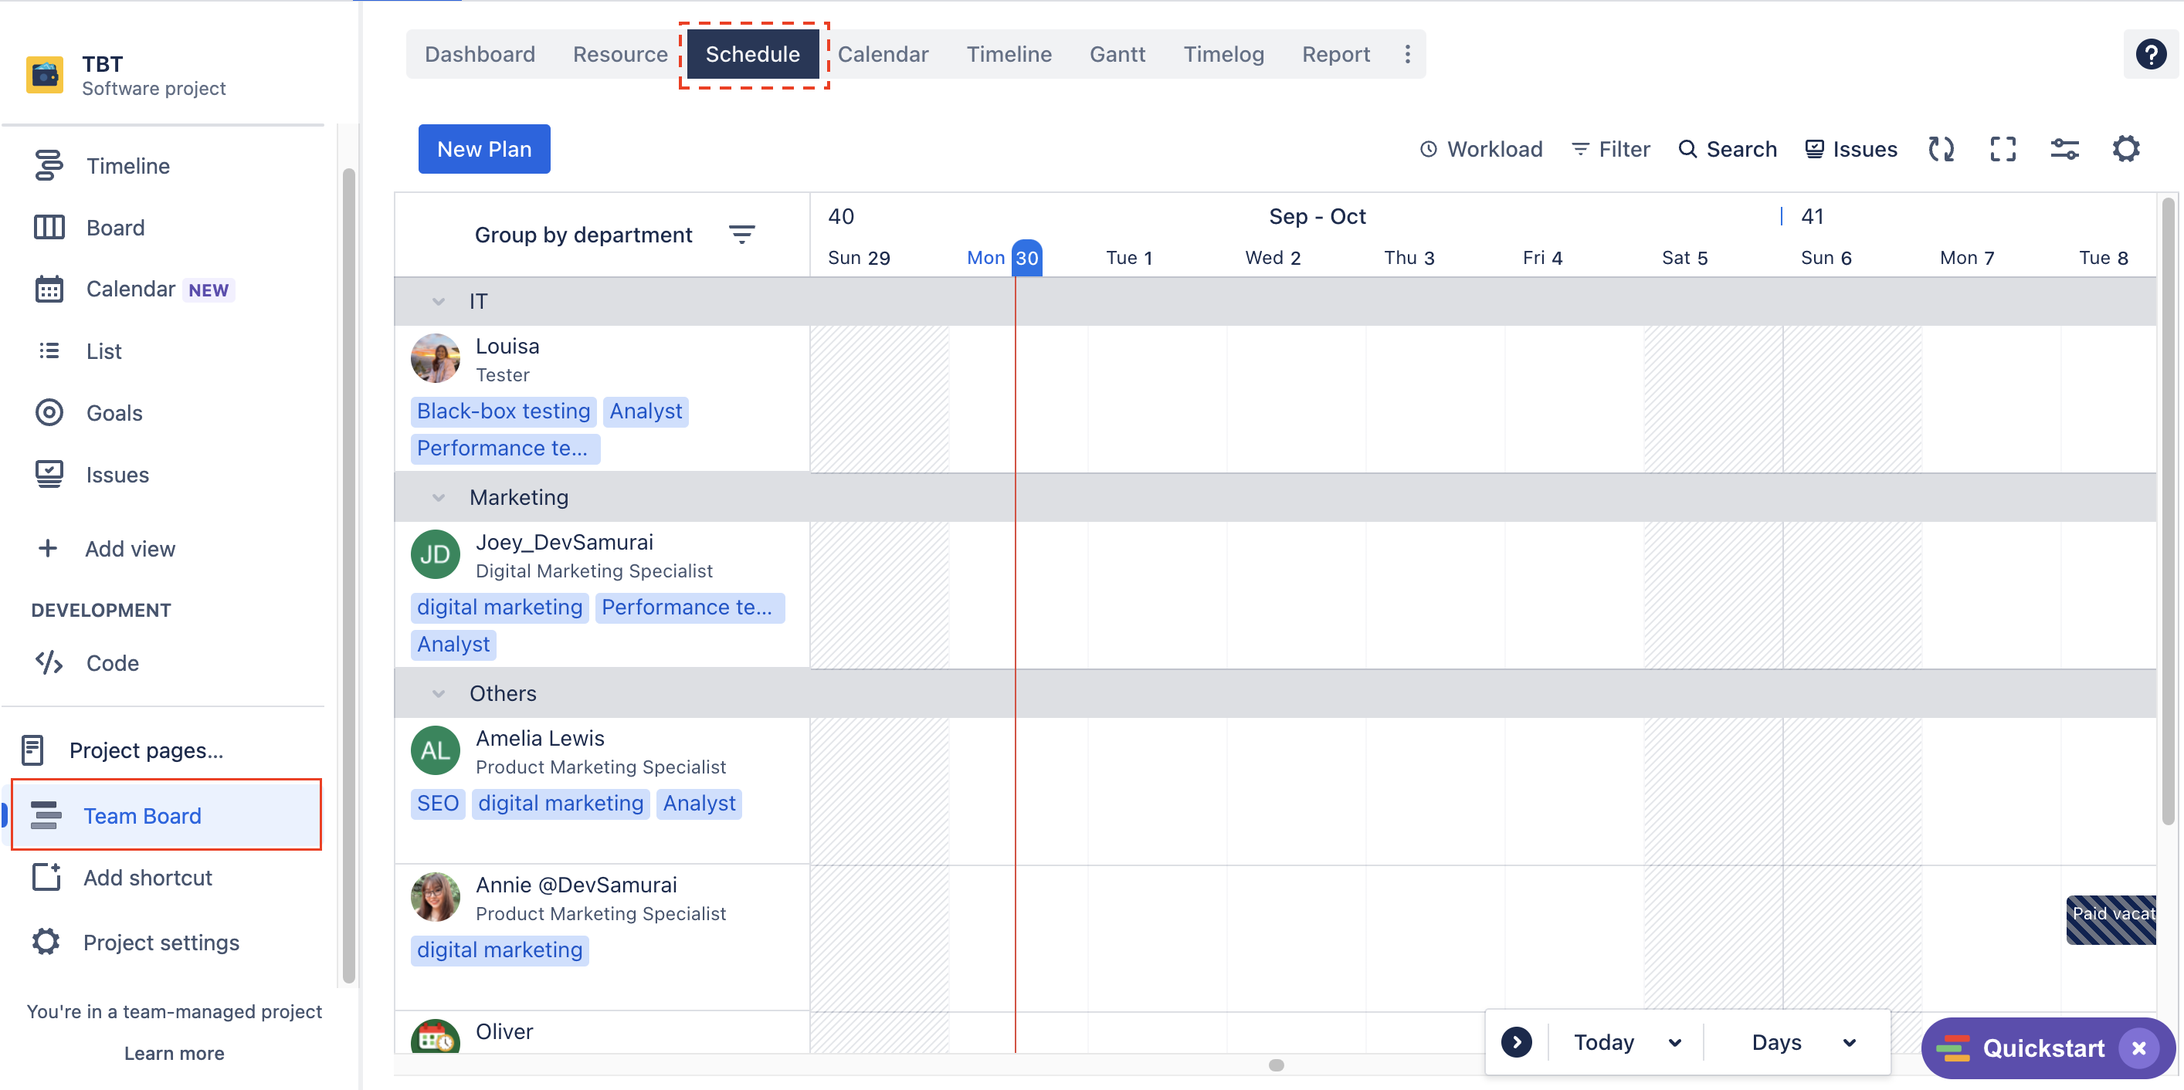Collapse the Marketing department section

pyautogui.click(x=436, y=497)
